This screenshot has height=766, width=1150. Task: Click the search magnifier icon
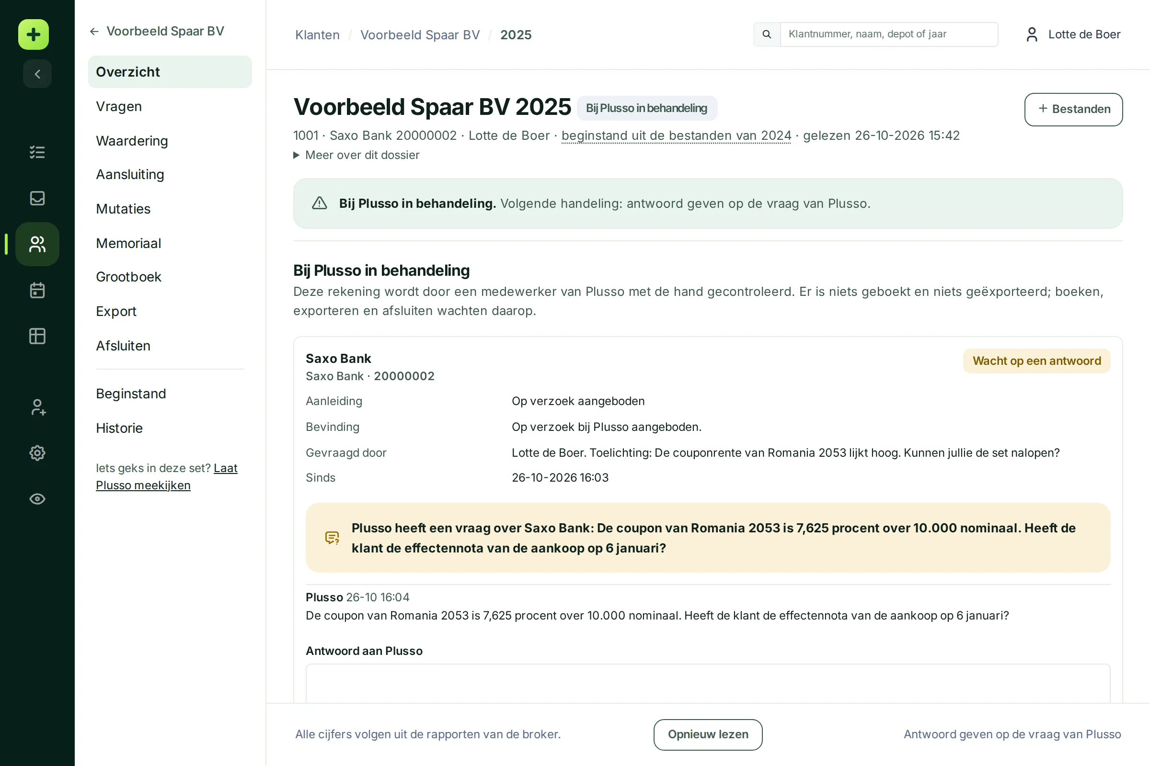tap(767, 34)
